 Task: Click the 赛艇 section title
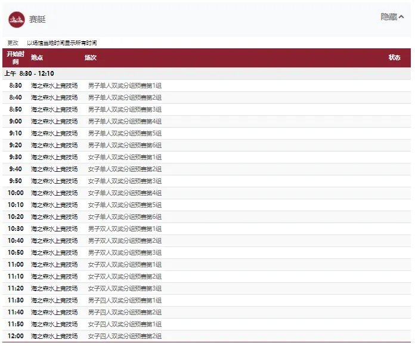(x=38, y=19)
